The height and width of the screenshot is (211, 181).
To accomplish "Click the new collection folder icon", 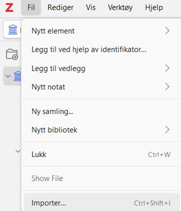I will pos(12,54).
